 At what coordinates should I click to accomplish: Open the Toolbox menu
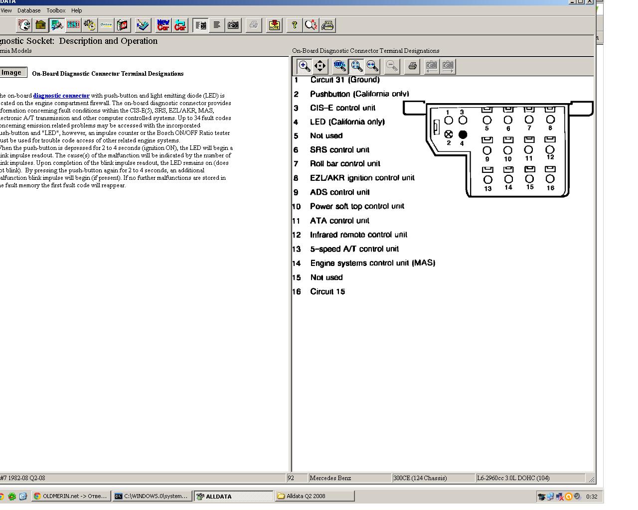pyautogui.click(x=56, y=10)
